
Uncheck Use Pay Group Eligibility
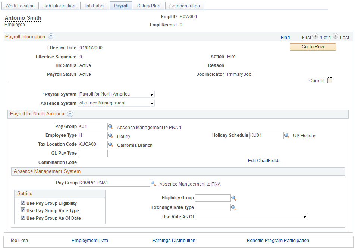[23, 203]
